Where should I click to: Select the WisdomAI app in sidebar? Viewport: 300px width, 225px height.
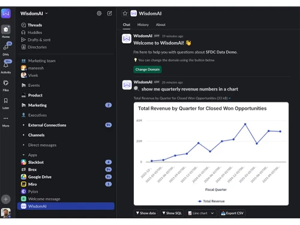pos(66,206)
